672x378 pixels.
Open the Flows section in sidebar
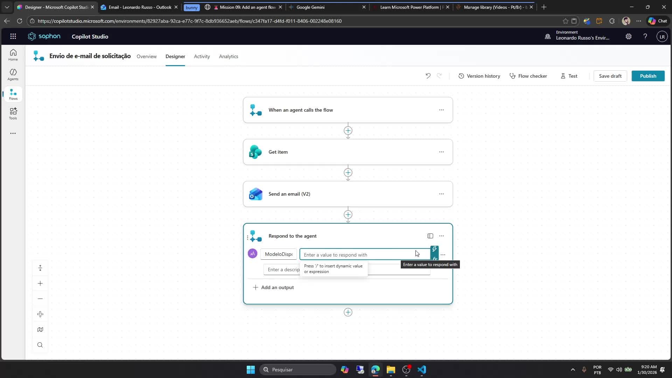tap(13, 94)
